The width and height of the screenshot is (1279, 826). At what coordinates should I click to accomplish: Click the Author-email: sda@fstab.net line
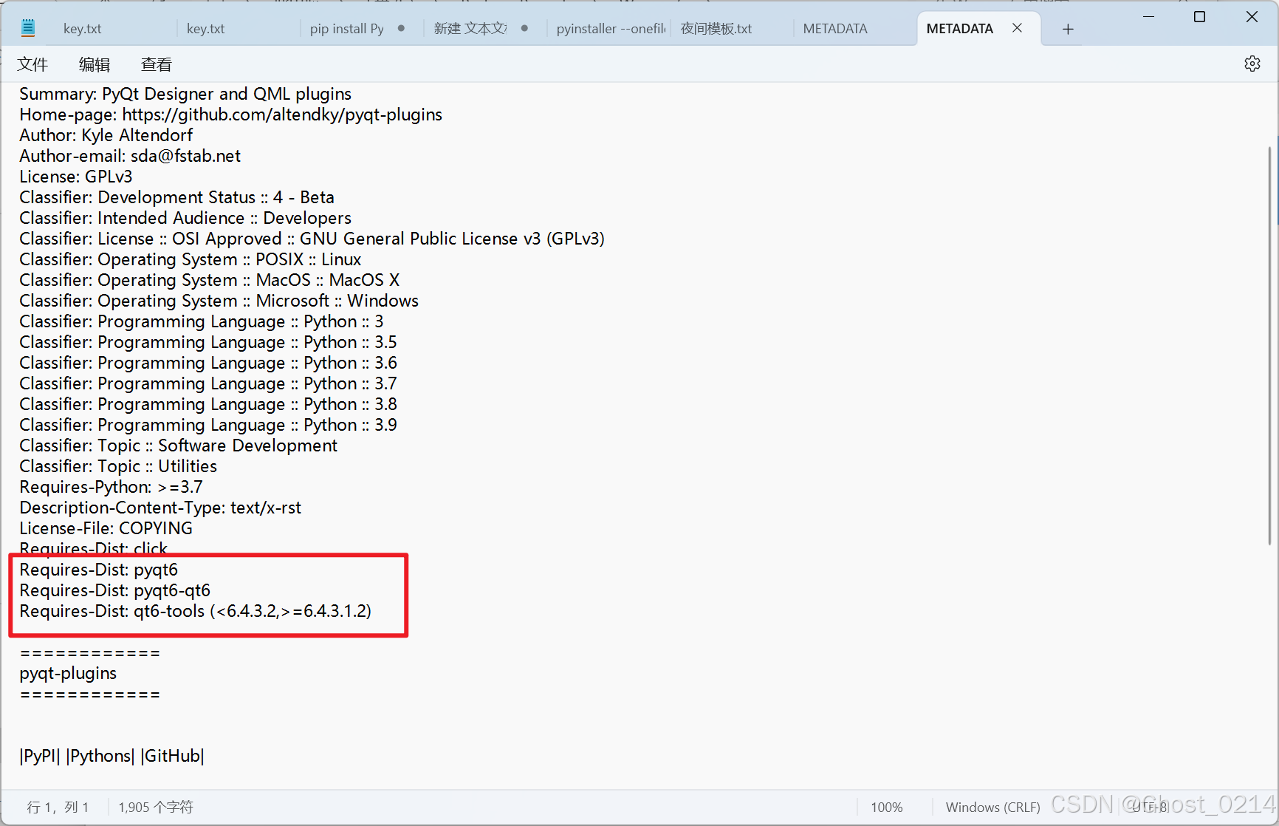(x=130, y=156)
